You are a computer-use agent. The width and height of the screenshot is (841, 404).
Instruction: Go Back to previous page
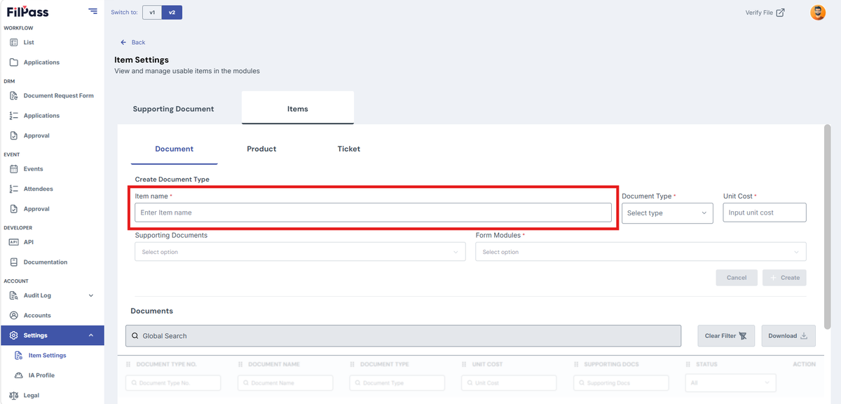(x=133, y=43)
